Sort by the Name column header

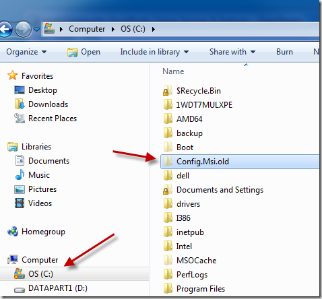point(173,71)
